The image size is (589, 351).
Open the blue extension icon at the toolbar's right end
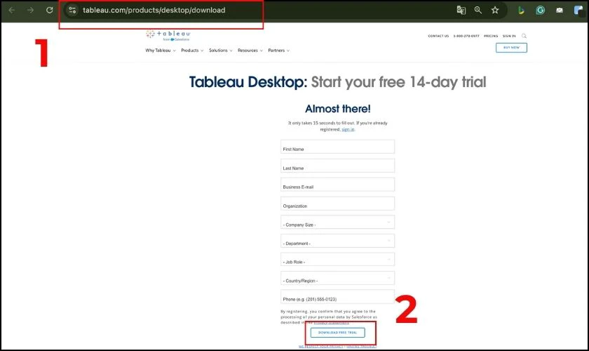pos(578,10)
